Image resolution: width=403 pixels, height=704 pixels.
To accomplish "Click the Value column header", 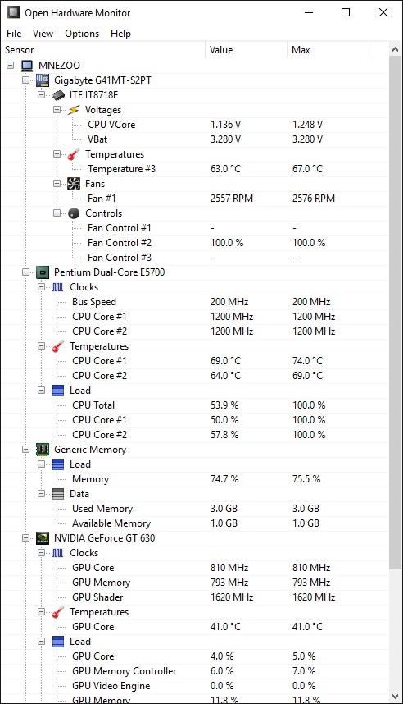I will pyautogui.click(x=246, y=50).
